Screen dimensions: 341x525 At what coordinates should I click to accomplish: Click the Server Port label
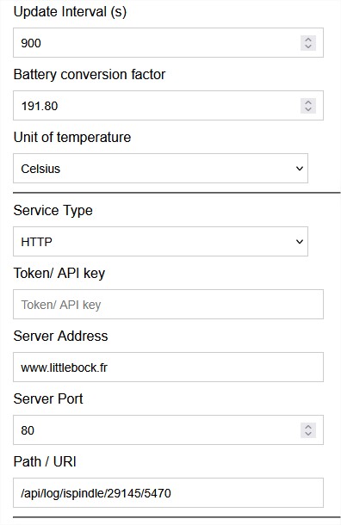[x=48, y=398]
